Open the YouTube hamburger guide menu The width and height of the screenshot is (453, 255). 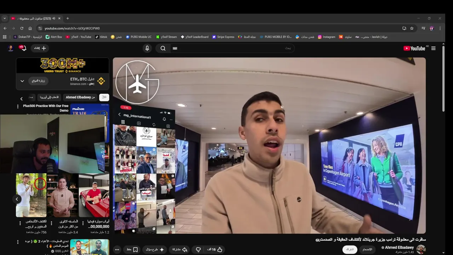(433, 48)
